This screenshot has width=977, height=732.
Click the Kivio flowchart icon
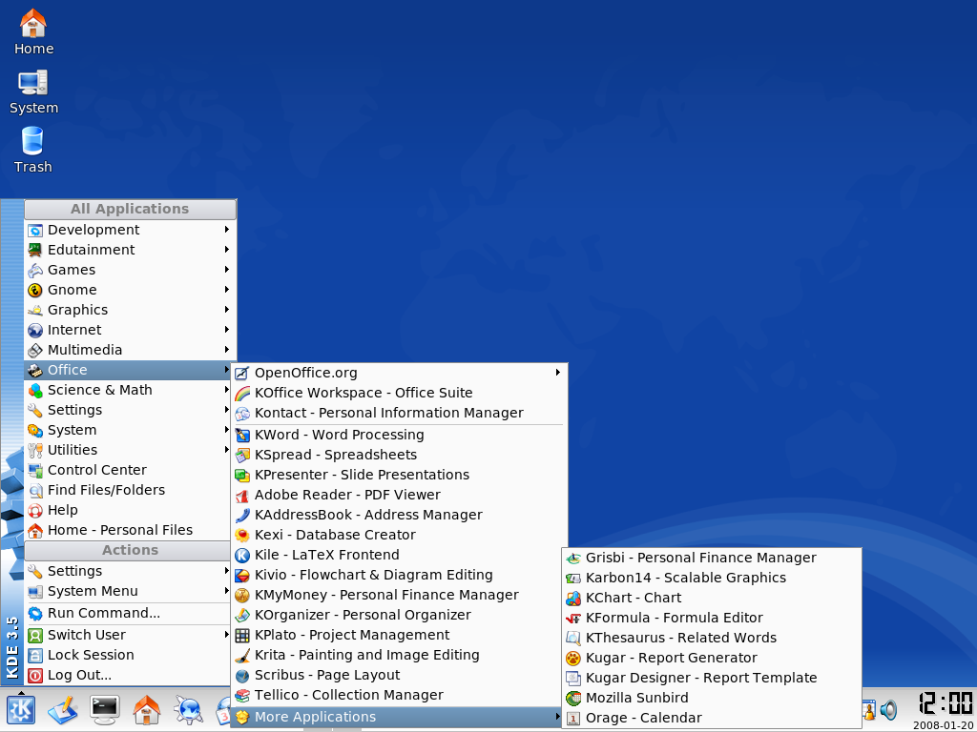pyautogui.click(x=242, y=575)
